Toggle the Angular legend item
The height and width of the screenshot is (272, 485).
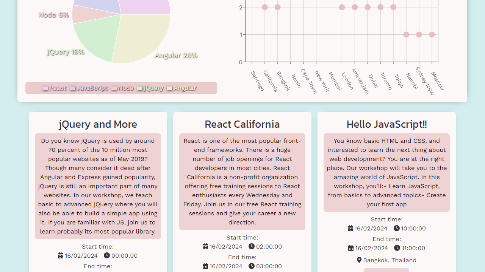181,88
